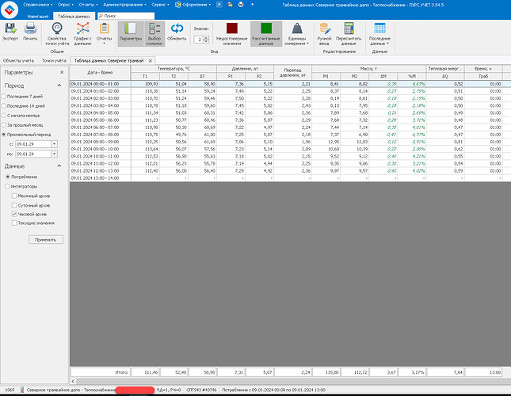Open Выбор колонок
Viewport: 511px width, 396px height.
(154, 33)
